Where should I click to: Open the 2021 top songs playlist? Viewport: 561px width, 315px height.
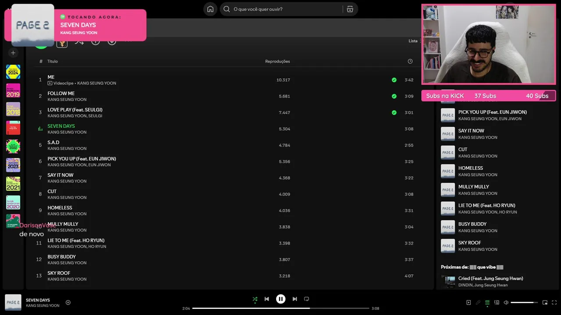[13, 184]
